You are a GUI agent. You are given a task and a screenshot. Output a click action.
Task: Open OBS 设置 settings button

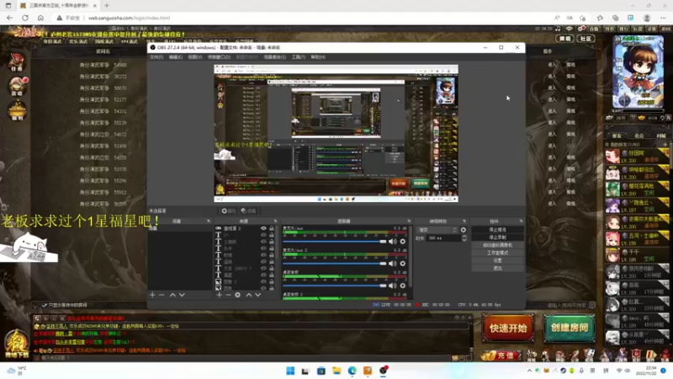[x=497, y=260]
